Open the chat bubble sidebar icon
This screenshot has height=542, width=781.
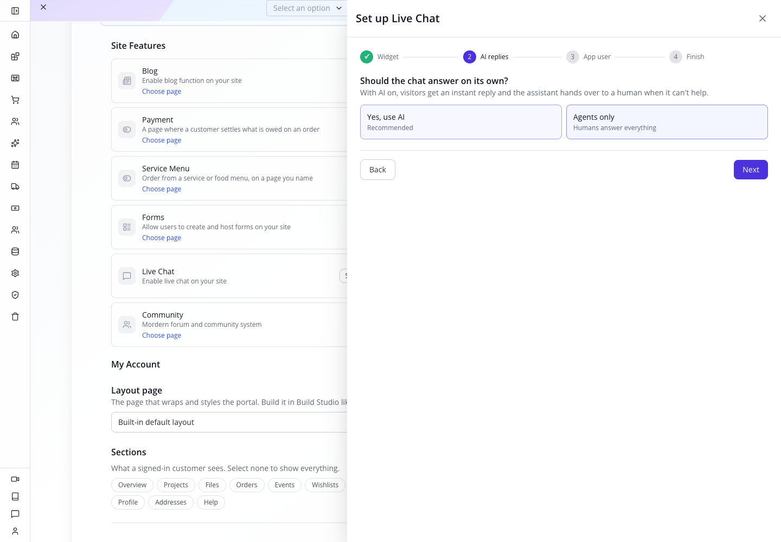click(15, 514)
